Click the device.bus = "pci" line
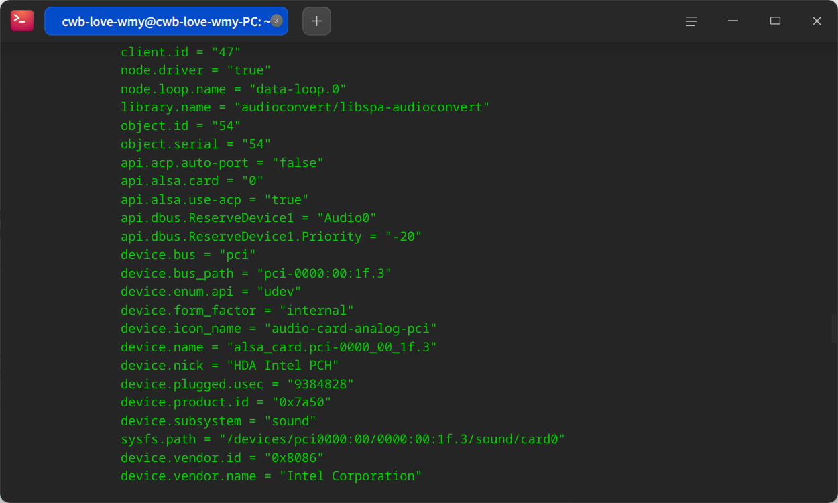838x503 pixels. 188,255
